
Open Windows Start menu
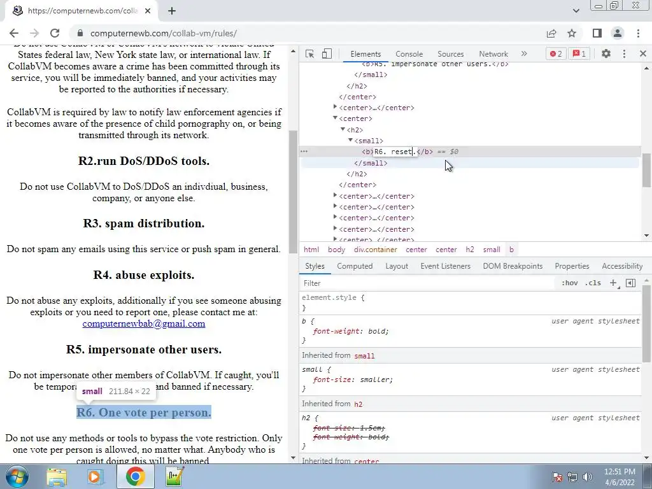(x=17, y=476)
